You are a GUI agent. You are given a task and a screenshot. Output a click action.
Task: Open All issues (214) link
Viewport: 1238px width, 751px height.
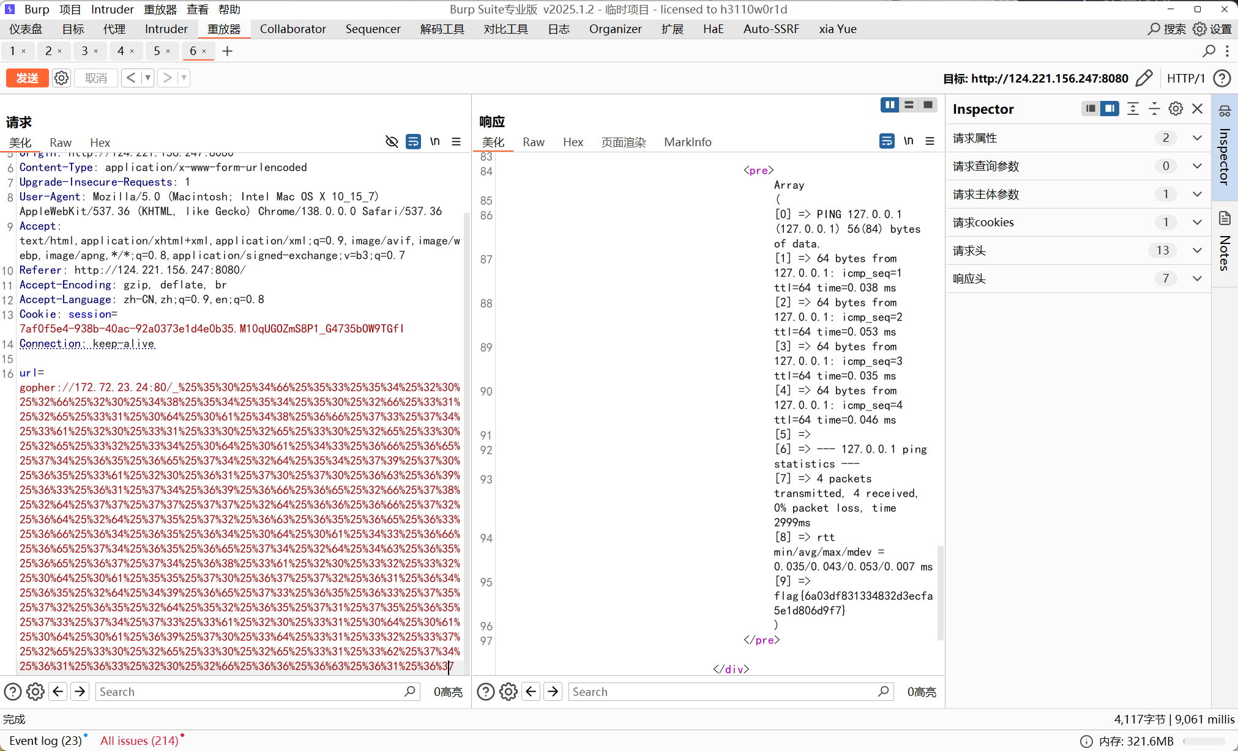pyautogui.click(x=140, y=741)
